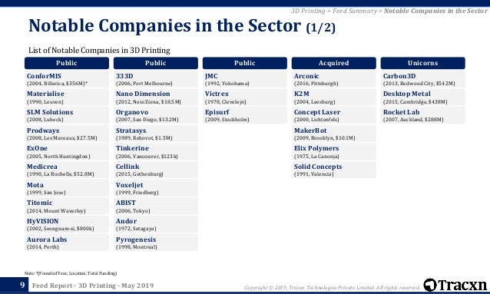This screenshot has width=490, height=294.
Task: Open the Voxeljet company entry
Action: [156, 188]
